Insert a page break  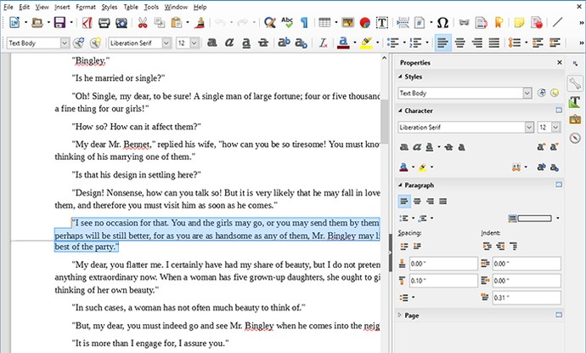(403, 23)
